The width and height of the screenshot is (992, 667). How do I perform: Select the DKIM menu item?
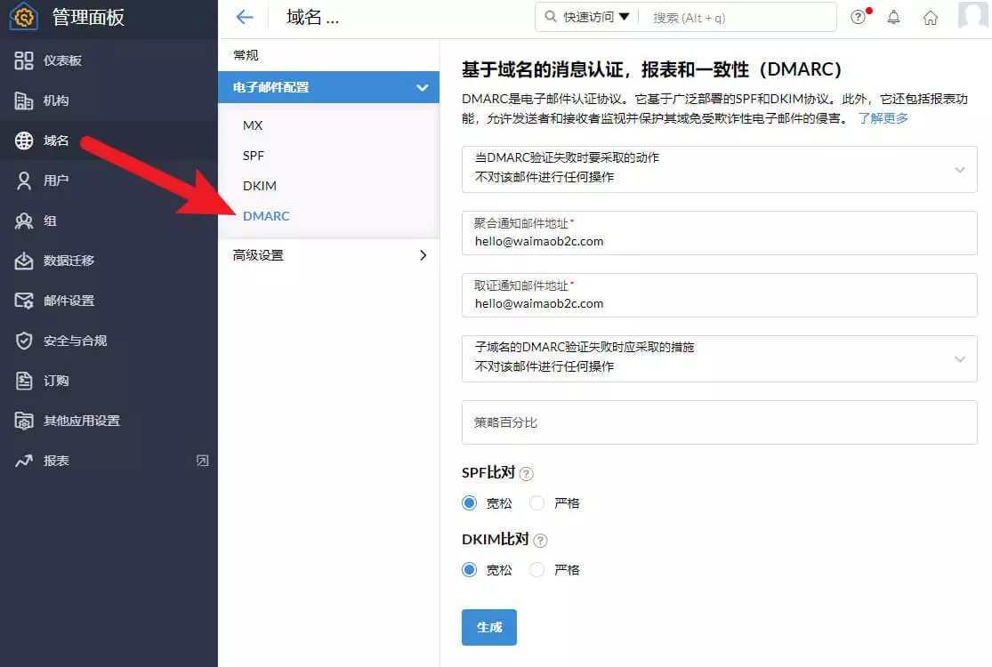pos(260,186)
